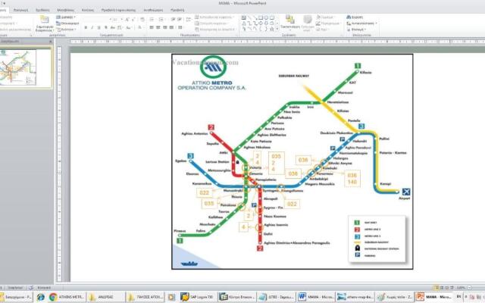Click the Clear Formatting icon
The height and width of the screenshot is (303, 485).
pyautogui.click(x=142, y=20)
